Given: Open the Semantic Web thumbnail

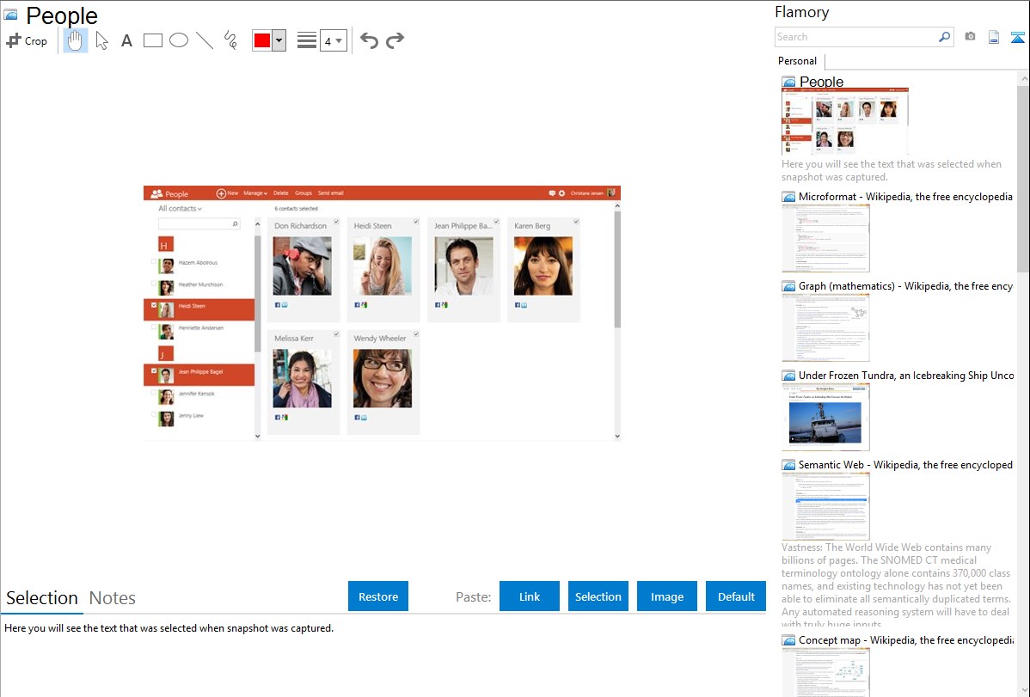Looking at the screenshot, I should [825, 506].
